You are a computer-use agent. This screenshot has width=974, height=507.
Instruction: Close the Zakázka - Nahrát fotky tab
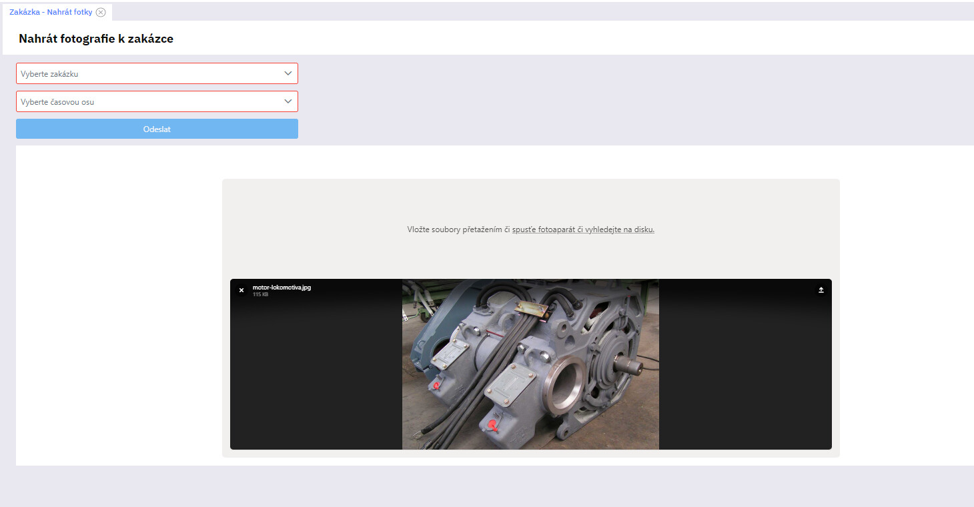click(x=101, y=12)
